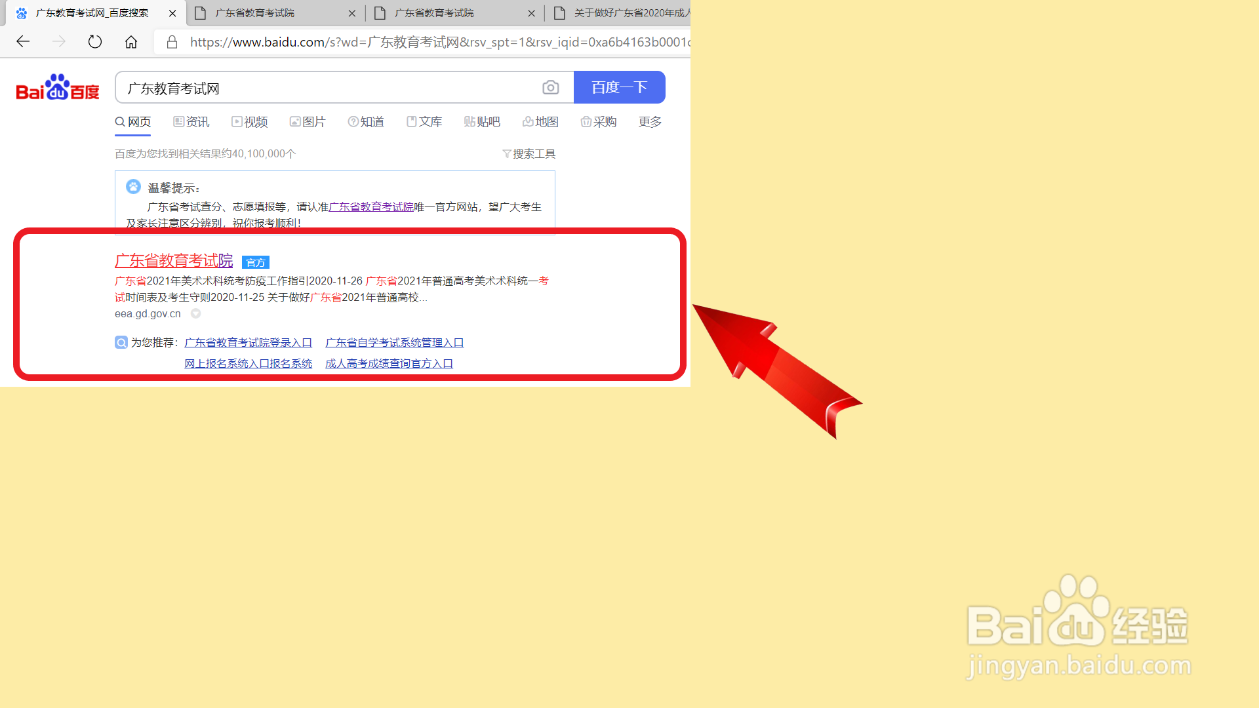Switch to the 资讯 search category
The width and height of the screenshot is (1259, 708).
point(191,122)
